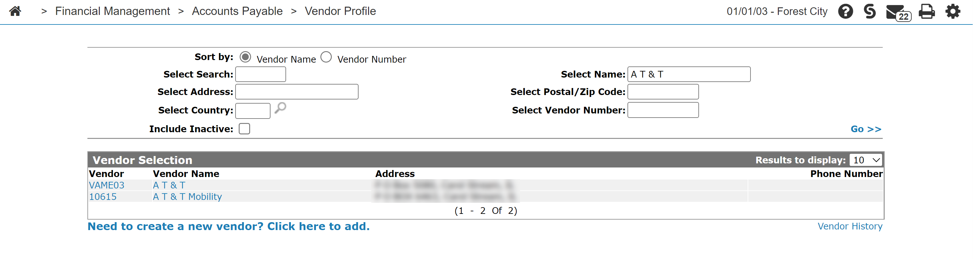
Task: Click the country lookup magnifier icon
Action: (280, 108)
